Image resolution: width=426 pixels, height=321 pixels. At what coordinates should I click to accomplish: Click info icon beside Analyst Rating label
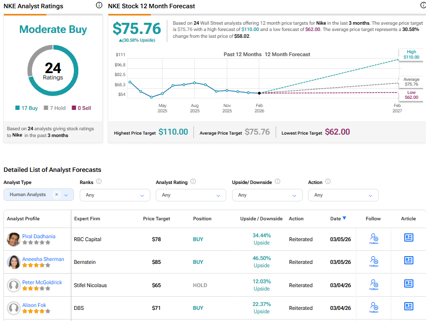pos(193,182)
